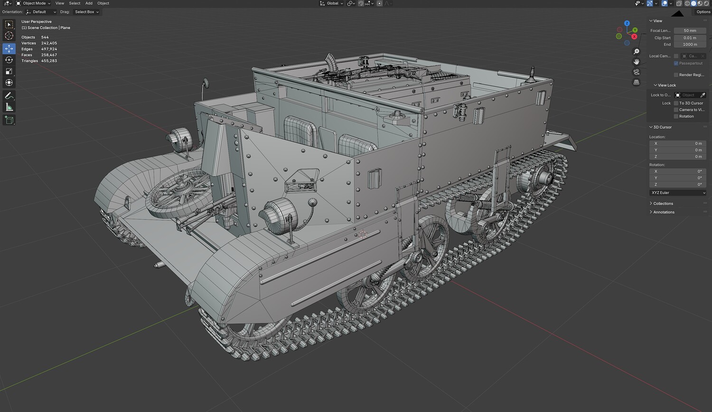The height and width of the screenshot is (412, 712).
Task: Switch to solid viewport shading
Action: [x=693, y=3]
